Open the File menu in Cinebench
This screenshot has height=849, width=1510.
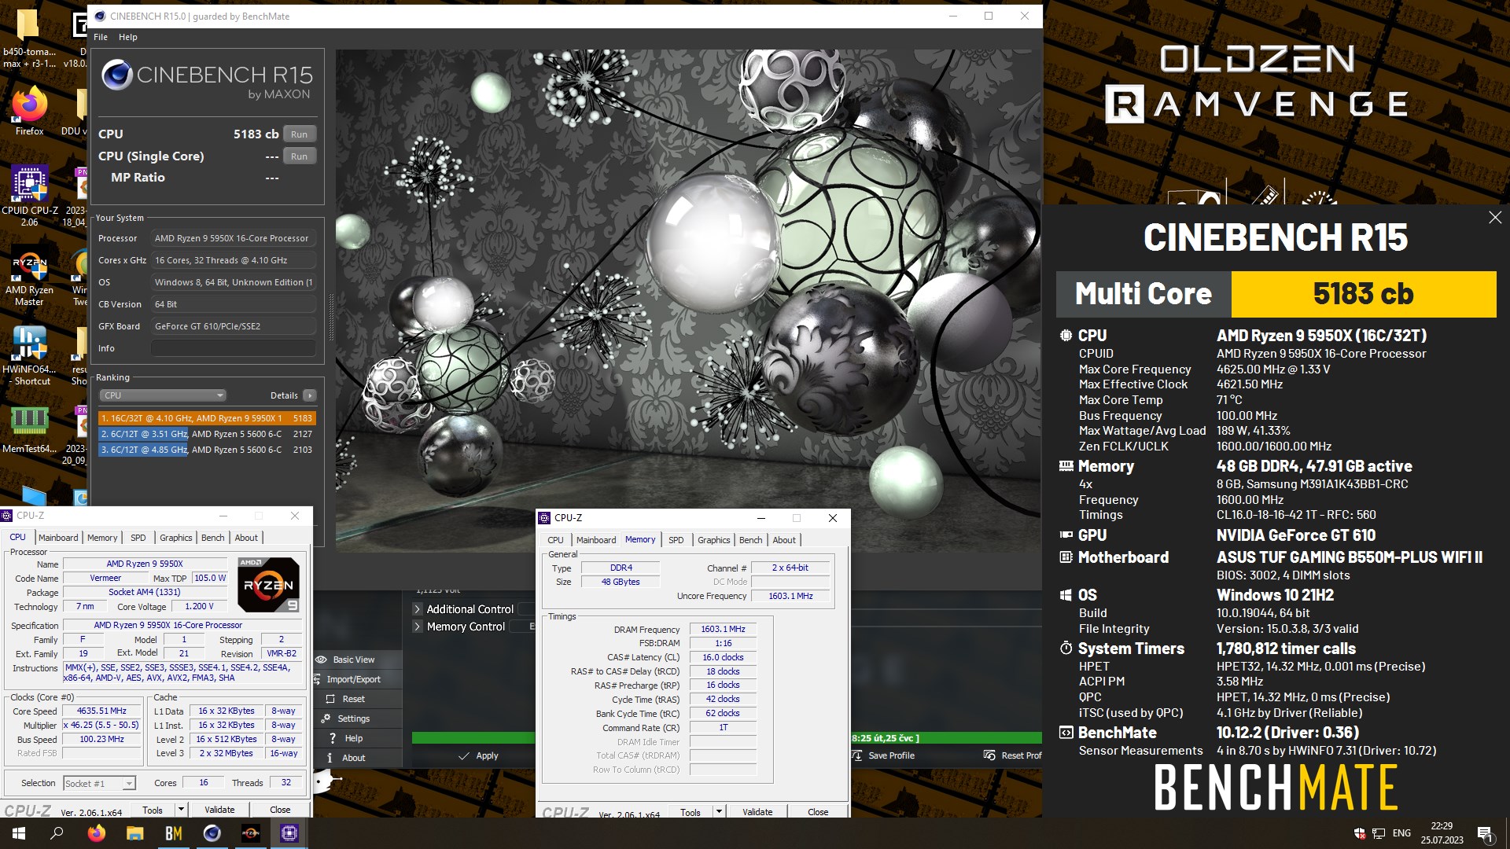click(101, 37)
